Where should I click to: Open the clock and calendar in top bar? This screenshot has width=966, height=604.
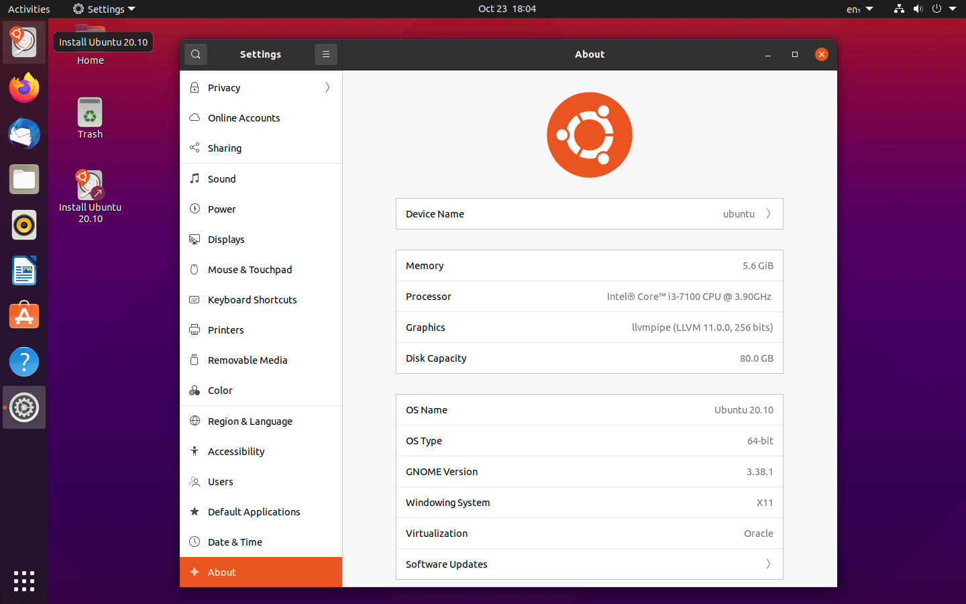point(507,9)
